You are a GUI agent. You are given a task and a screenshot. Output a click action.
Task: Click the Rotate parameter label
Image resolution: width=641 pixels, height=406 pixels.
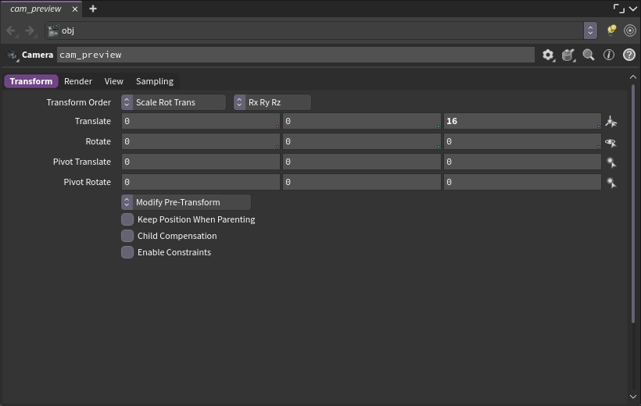98,142
